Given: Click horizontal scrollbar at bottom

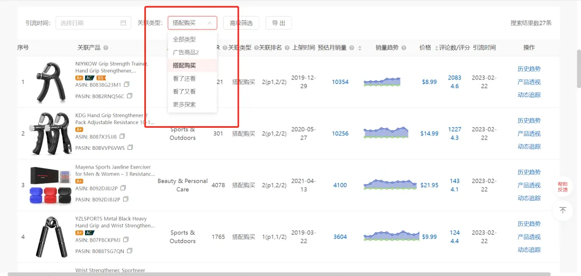Looking at the screenshot, I should 279,274.
